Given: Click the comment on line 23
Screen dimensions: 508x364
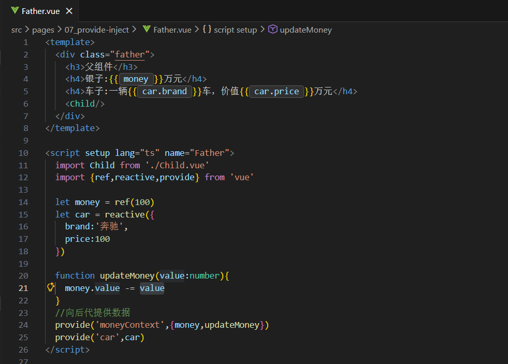Looking at the screenshot, I should (x=93, y=313).
